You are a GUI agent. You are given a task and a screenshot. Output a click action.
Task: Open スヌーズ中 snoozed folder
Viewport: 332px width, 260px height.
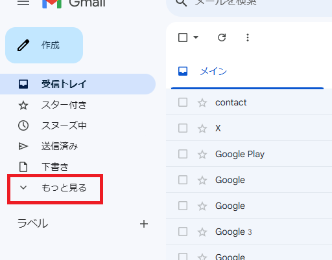(x=78, y=125)
